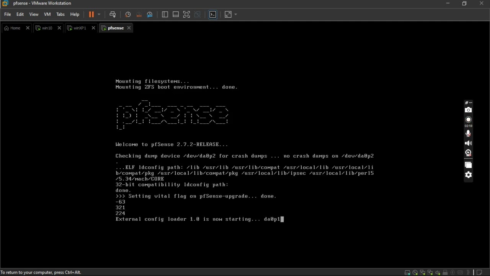Click the stretch guest display icon

(x=228, y=15)
